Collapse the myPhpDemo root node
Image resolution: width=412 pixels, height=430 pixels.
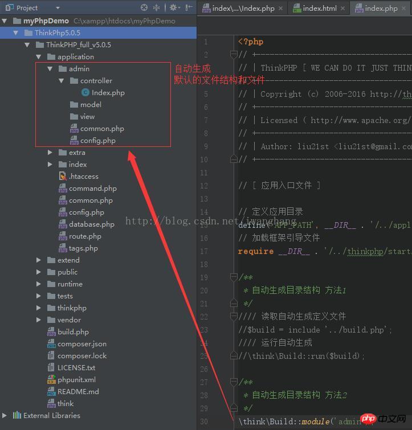click(x=5, y=21)
